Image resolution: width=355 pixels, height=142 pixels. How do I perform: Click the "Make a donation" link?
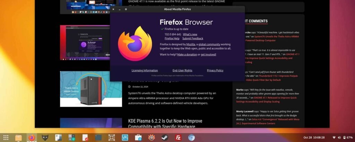click(187, 54)
